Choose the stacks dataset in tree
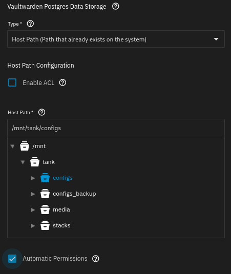 [61, 225]
